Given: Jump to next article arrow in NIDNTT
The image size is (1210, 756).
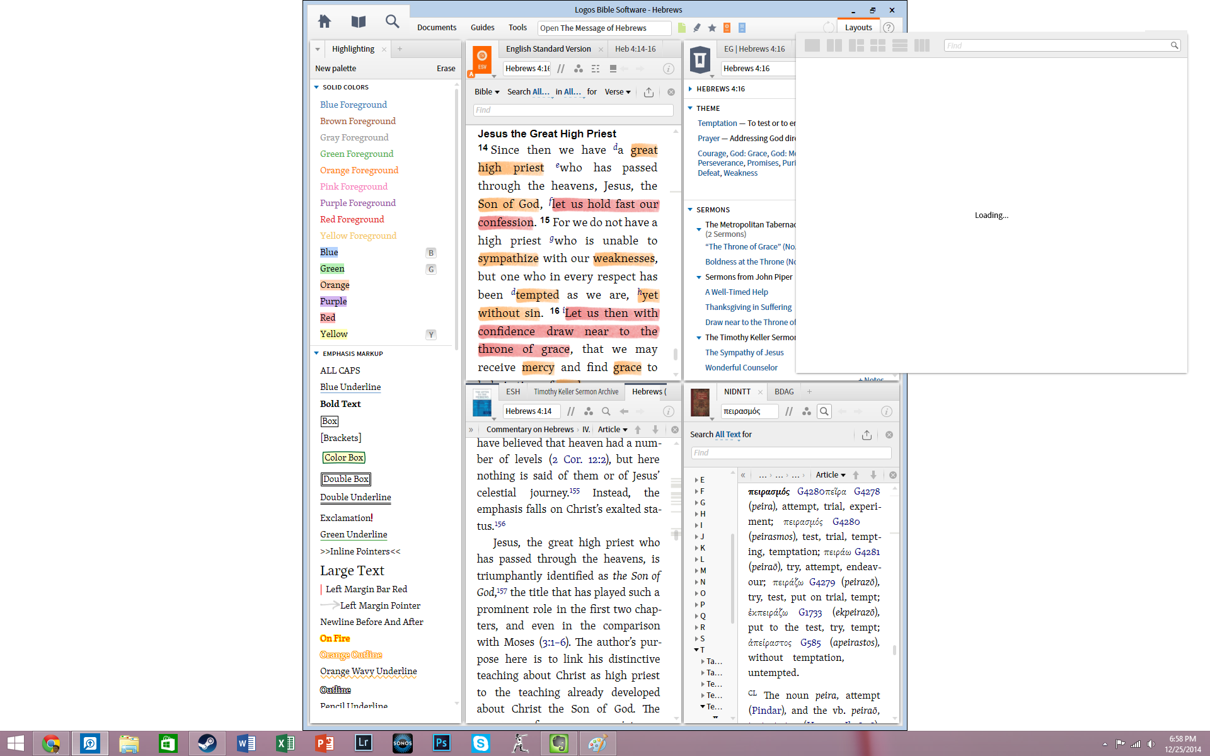Looking at the screenshot, I should (873, 475).
